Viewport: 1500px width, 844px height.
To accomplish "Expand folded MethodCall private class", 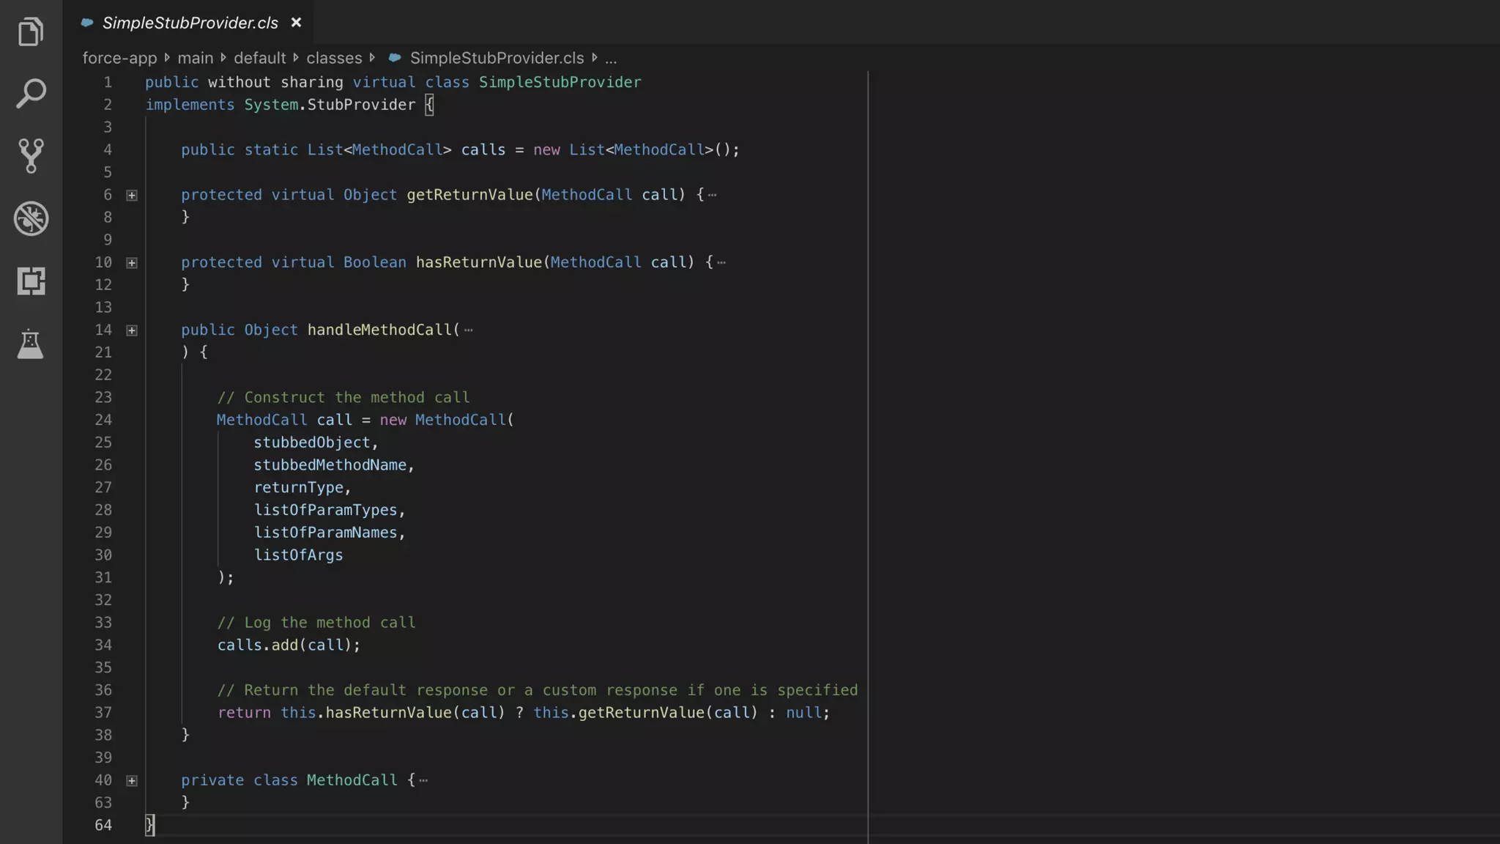I will (x=132, y=781).
